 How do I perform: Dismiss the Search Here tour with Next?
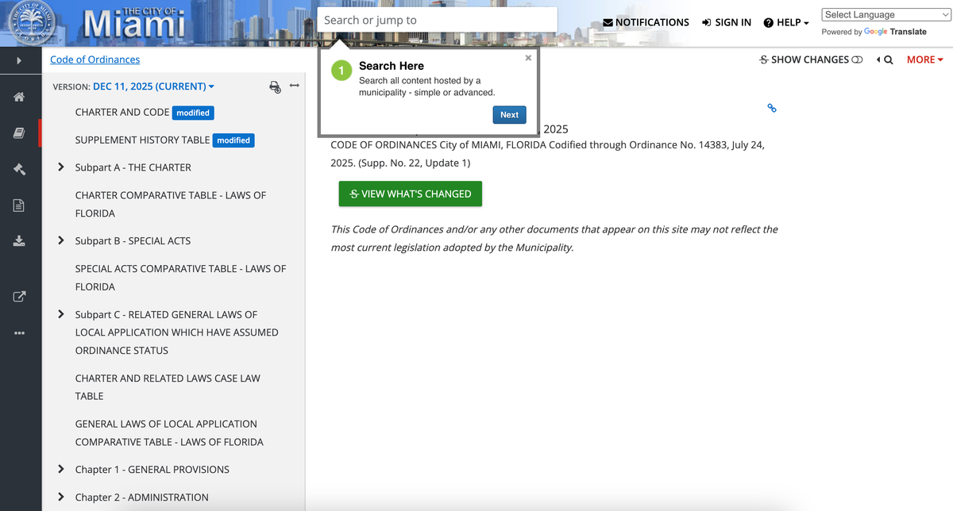(509, 114)
